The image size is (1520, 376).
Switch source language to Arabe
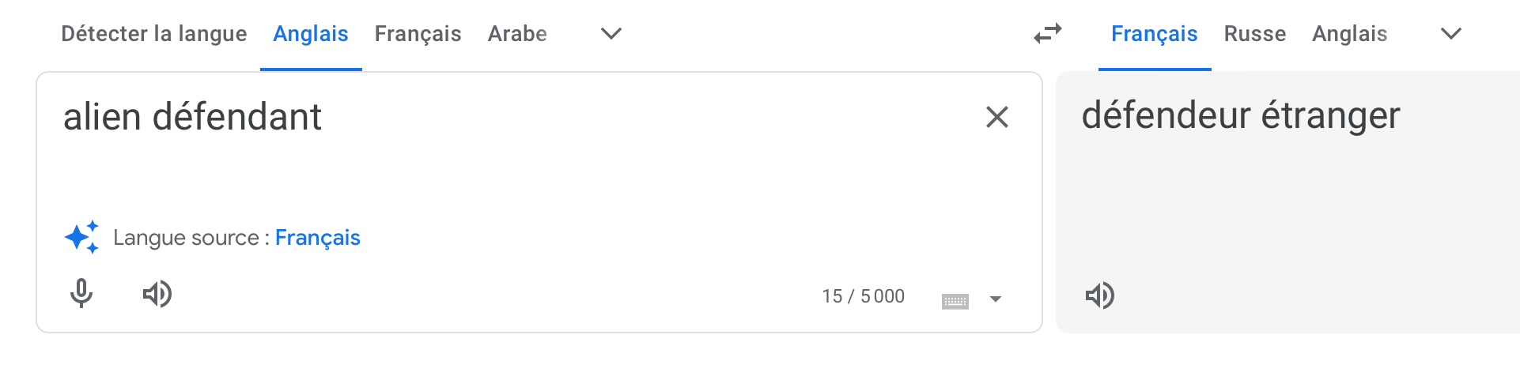[517, 34]
